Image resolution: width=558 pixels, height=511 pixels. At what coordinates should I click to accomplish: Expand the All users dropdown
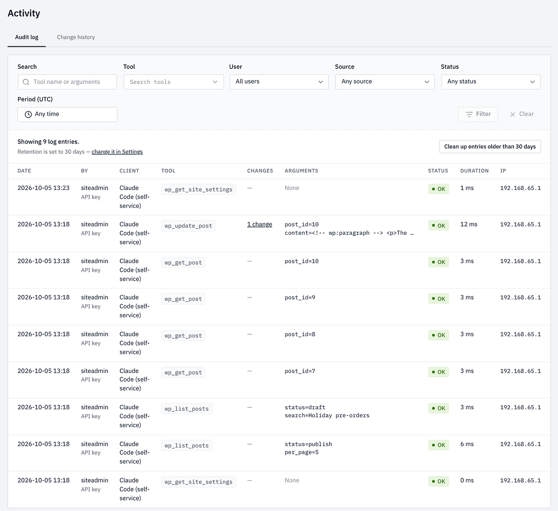(x=279, y=82)
